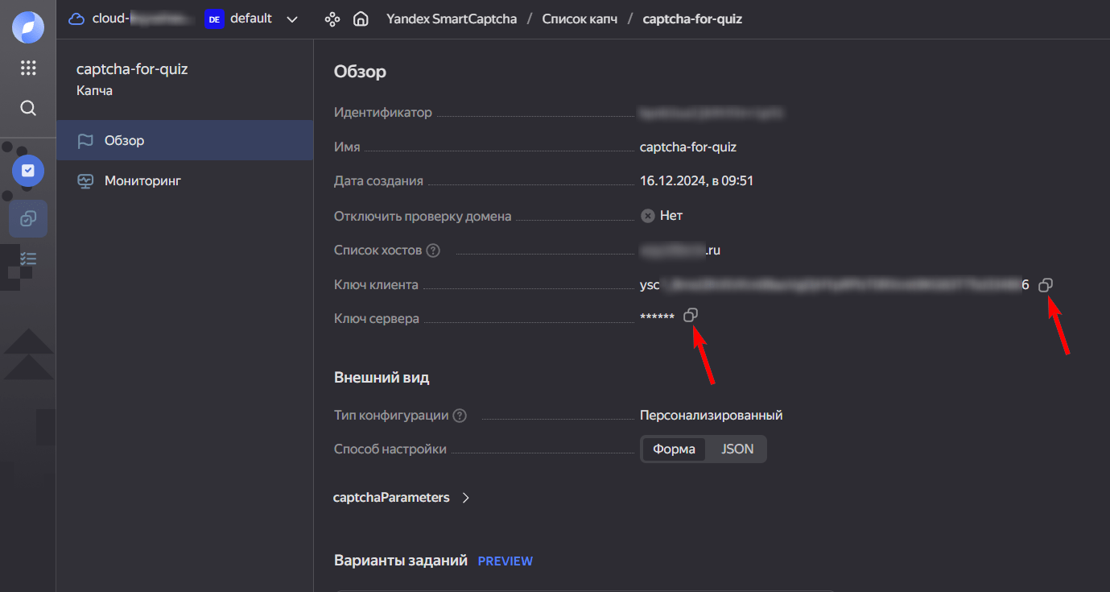
Task: Go to the home icon in breadcrumb
Action: pos(361,19)
